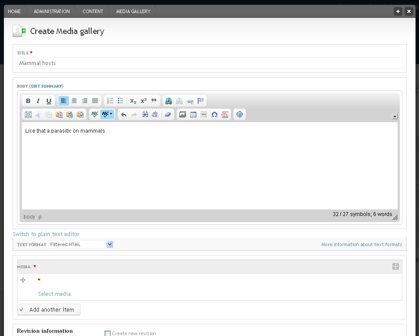Center-align the text
This screenshot has height=336, width=419.
74,101
